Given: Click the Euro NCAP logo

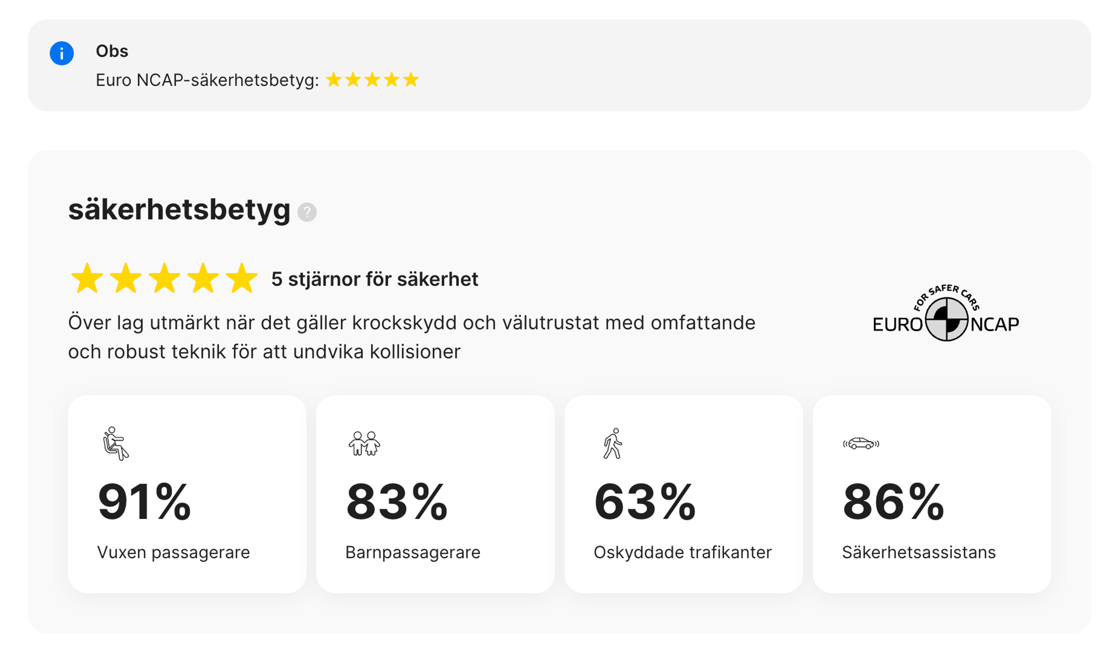Looking at the screenshot, I should (x=946, y=313).
